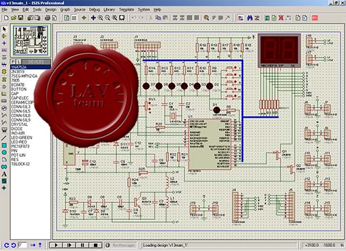Click the Wire autorouter toggle icon

coord(241,18)
